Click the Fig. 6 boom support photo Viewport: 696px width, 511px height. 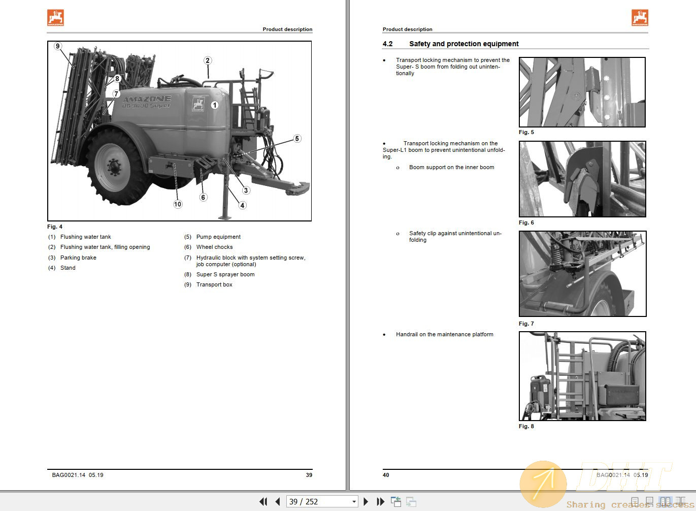pos(582,179)
